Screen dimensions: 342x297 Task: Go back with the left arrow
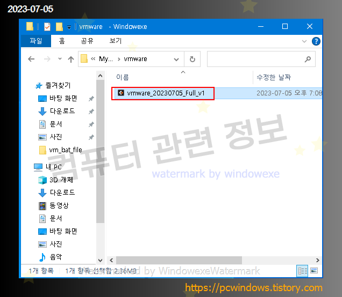(31, 59)
